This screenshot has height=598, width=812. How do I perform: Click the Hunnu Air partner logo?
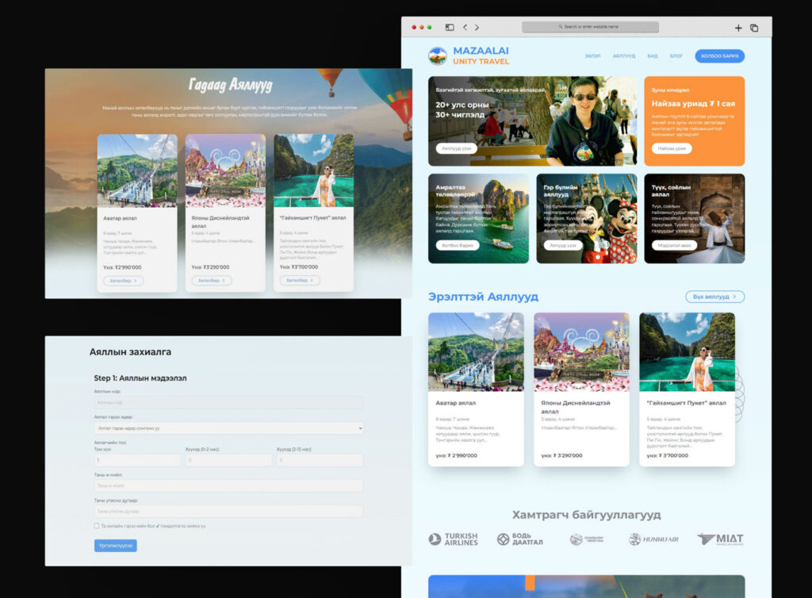[653, 539]
